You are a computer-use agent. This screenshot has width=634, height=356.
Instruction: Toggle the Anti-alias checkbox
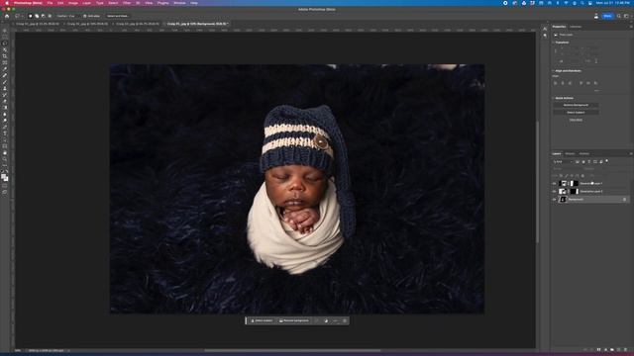pyautogui.click(x=84, y=16)
